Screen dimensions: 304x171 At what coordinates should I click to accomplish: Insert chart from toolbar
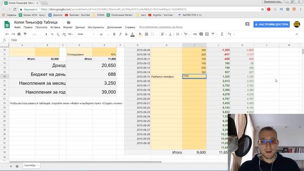point(207,34)
